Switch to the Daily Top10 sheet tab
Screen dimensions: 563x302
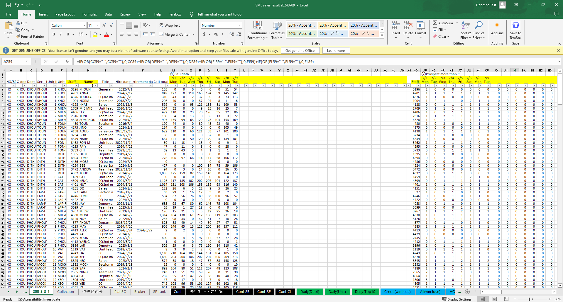pos(365,292)
